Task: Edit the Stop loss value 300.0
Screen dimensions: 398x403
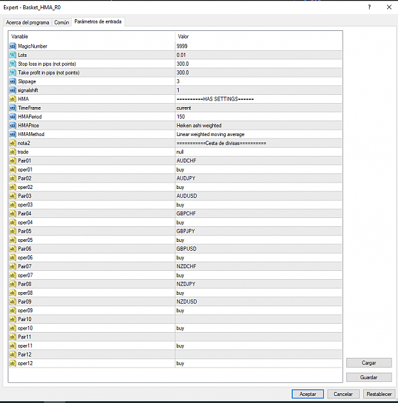Action: [259, 64]
